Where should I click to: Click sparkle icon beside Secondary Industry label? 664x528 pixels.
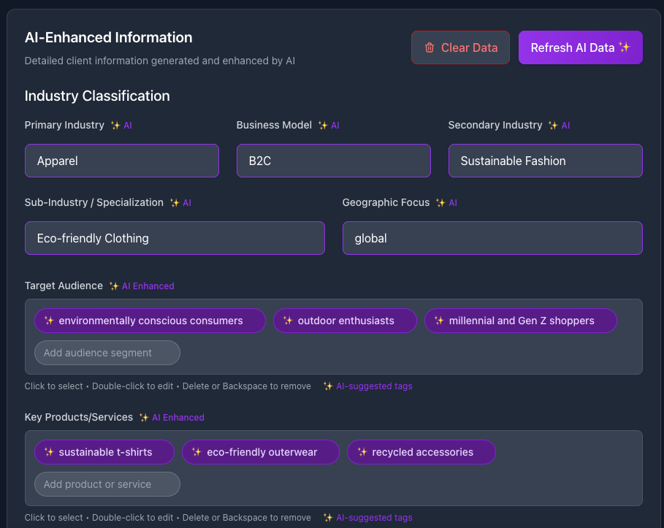pyautogui.click(x=553, y=126)
